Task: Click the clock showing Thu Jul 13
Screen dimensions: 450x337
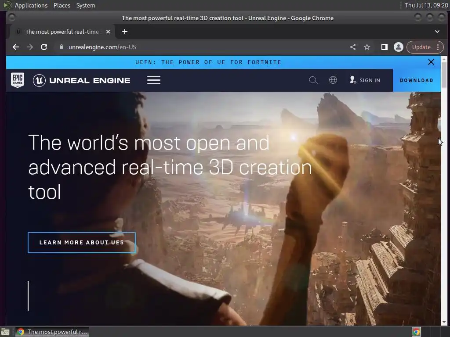Action: (x=426, y=5)
